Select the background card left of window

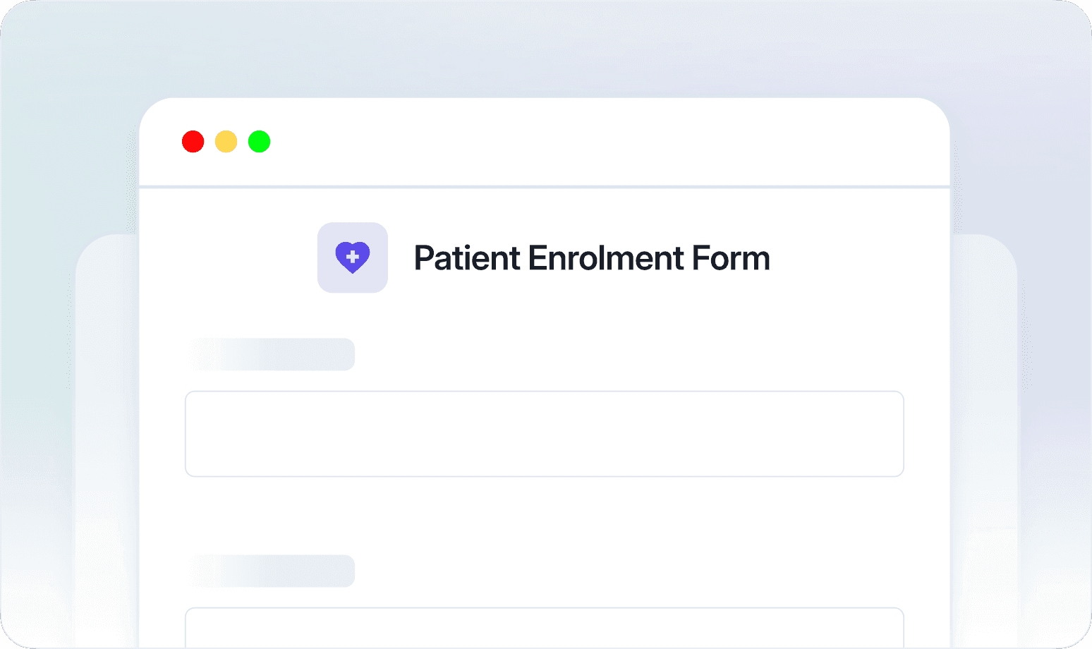107,437
